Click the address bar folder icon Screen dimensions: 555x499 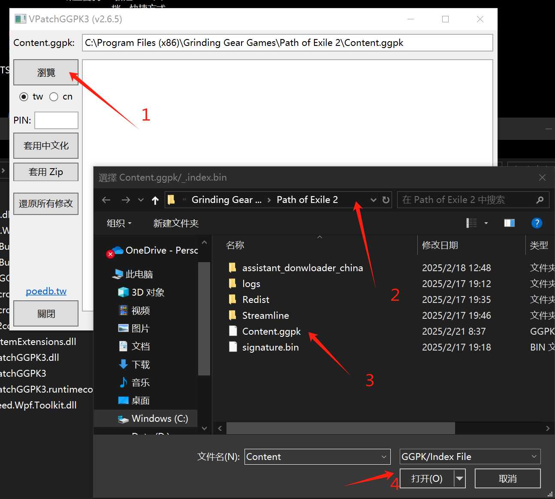coord(172,200)
